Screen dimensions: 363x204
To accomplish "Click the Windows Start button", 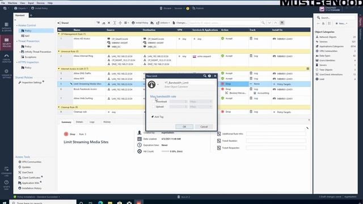I will [4, 202].
